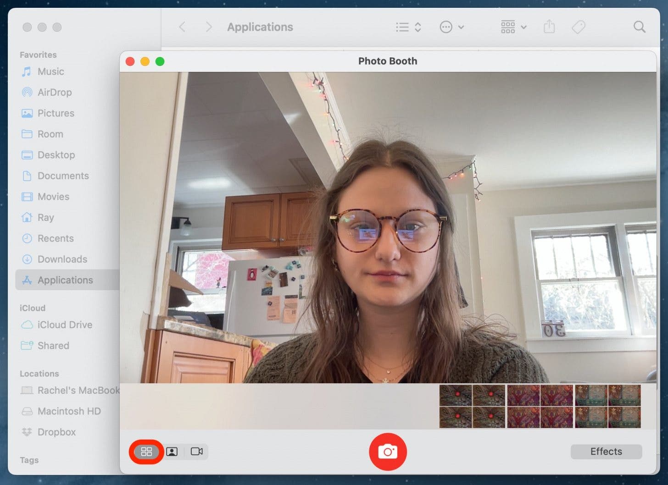Open the Finder search field

coord(639,27)
